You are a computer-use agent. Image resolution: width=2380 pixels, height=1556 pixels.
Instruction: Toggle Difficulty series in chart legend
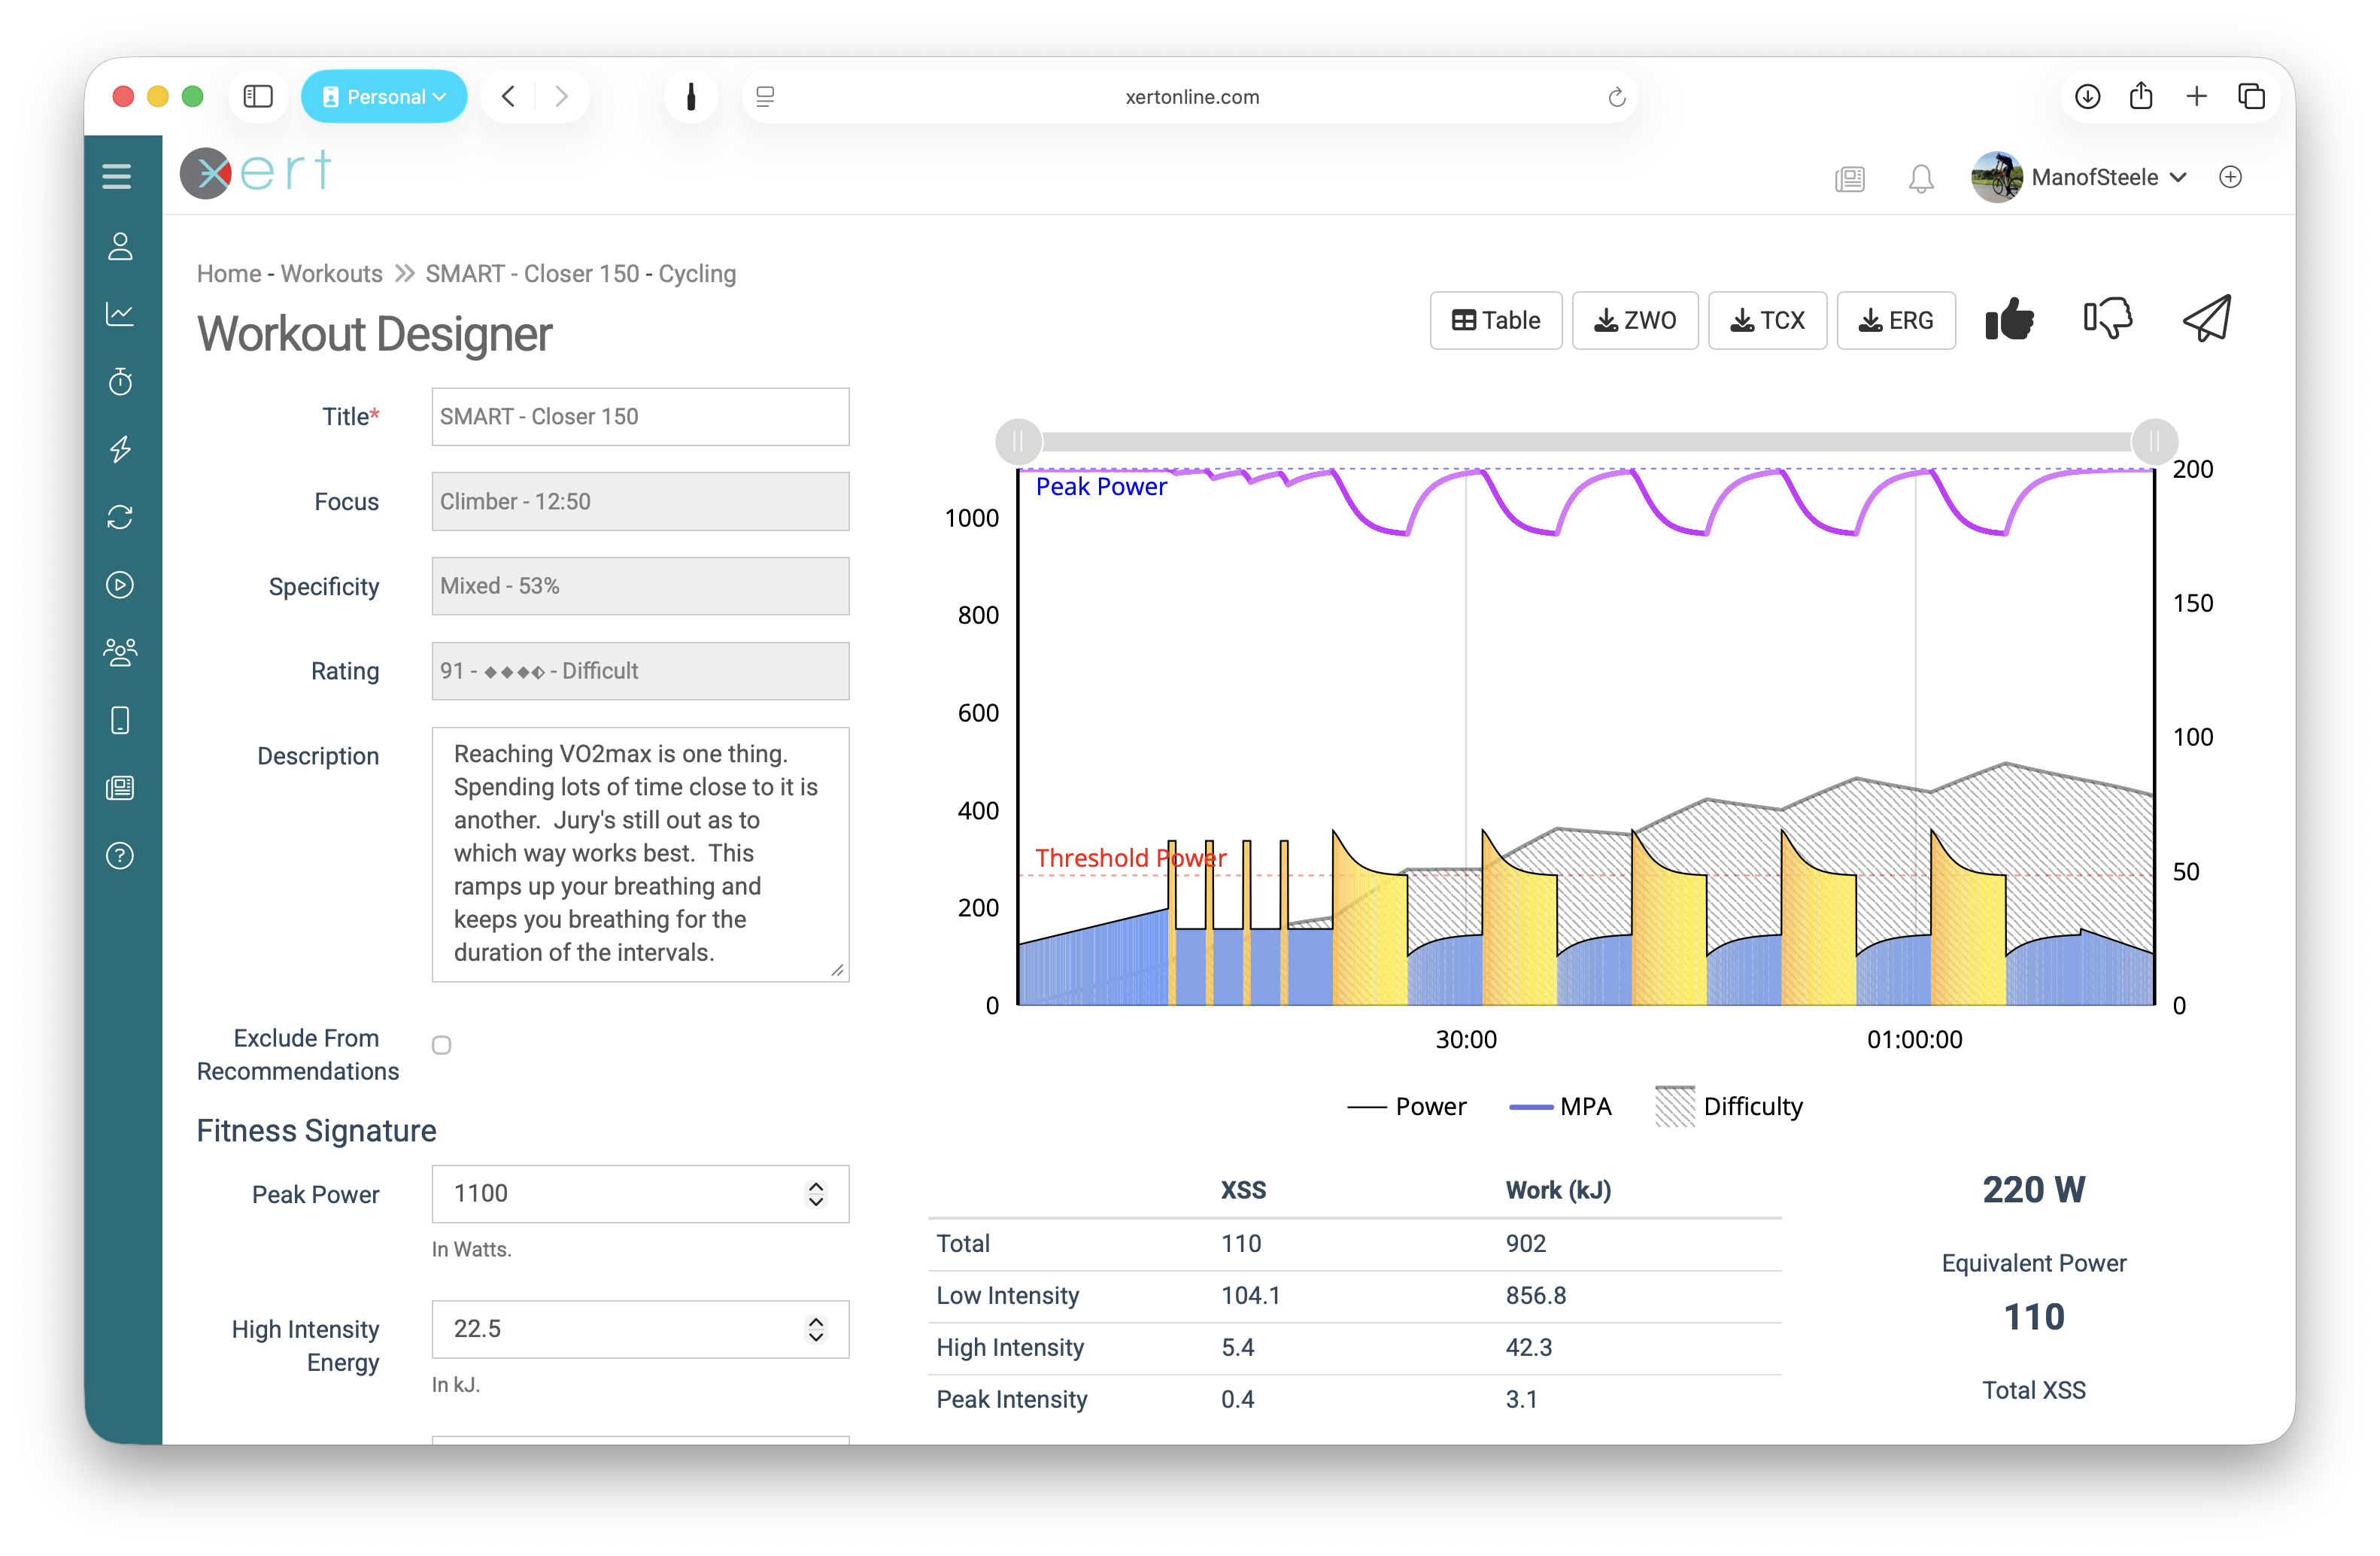point(1729,1106)
